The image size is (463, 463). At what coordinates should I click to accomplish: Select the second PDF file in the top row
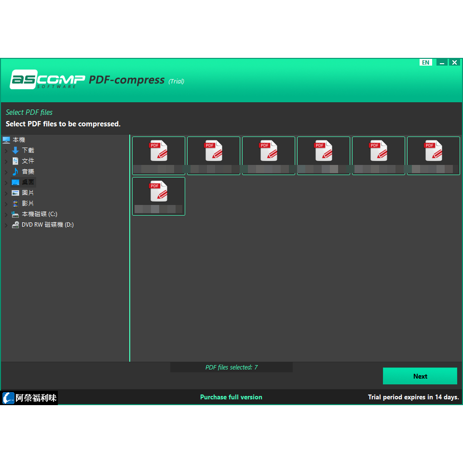point(214,156)
